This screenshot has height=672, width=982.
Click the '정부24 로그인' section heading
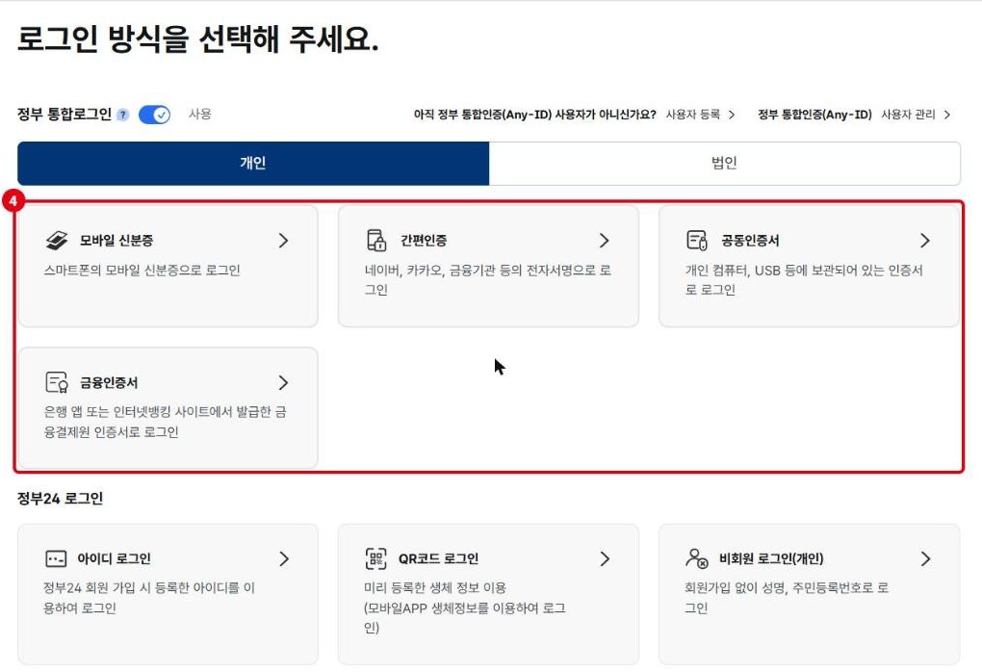coord(60,499)
